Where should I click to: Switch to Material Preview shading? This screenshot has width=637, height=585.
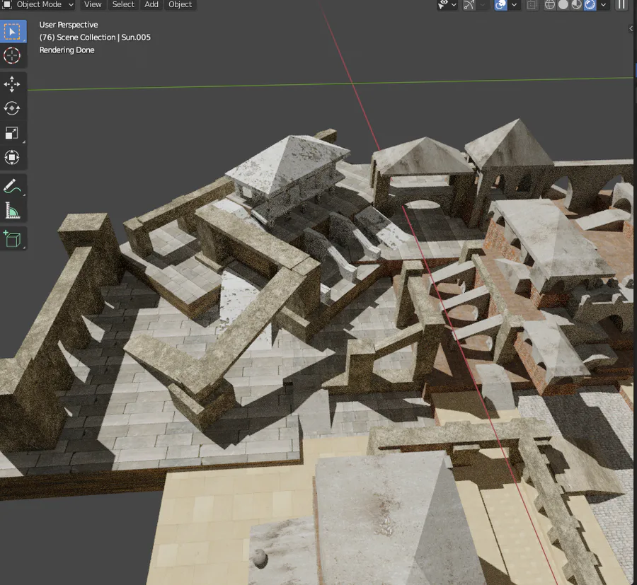point(576,5)
